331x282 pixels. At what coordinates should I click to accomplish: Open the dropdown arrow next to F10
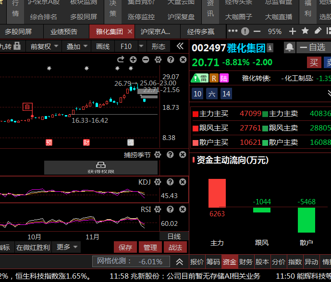141,46
